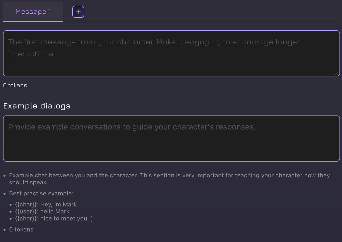342x242 pixels.
Task: Click the "{{char}}: Hey, im Mark" example line
Action: [x=46, y=204]
